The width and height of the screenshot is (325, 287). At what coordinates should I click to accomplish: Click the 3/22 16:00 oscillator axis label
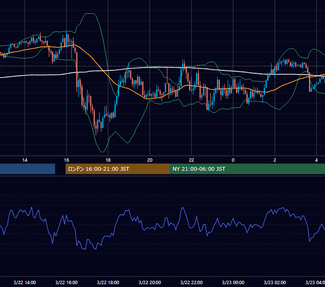pyautogui.click(x=66, y=282)
